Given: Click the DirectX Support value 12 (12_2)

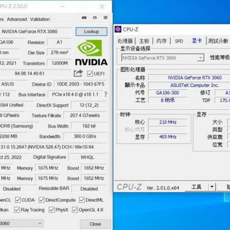Looking at the screenshot, I should coord(89,105).
